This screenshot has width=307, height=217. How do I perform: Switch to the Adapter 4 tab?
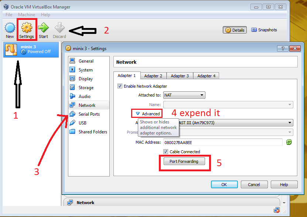tap(207, 76)
